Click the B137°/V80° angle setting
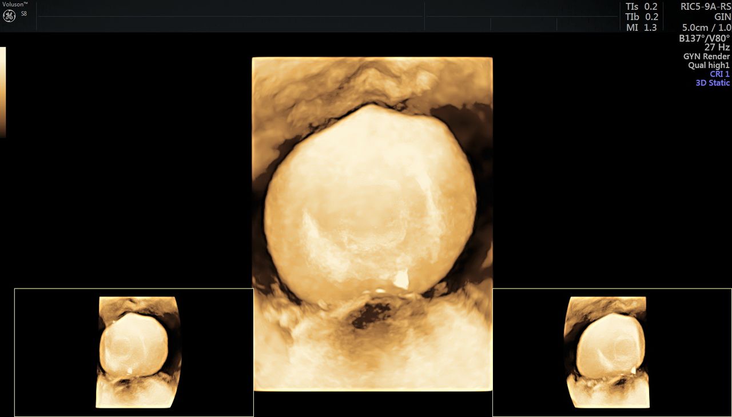The image size is (732, 417). [x=704, y=38]
